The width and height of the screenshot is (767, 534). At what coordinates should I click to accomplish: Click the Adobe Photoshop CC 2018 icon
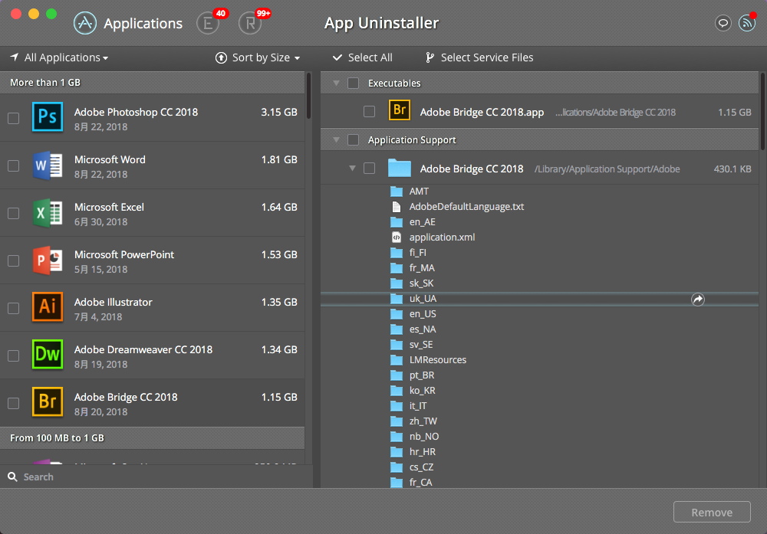click(x=48, y=117)
